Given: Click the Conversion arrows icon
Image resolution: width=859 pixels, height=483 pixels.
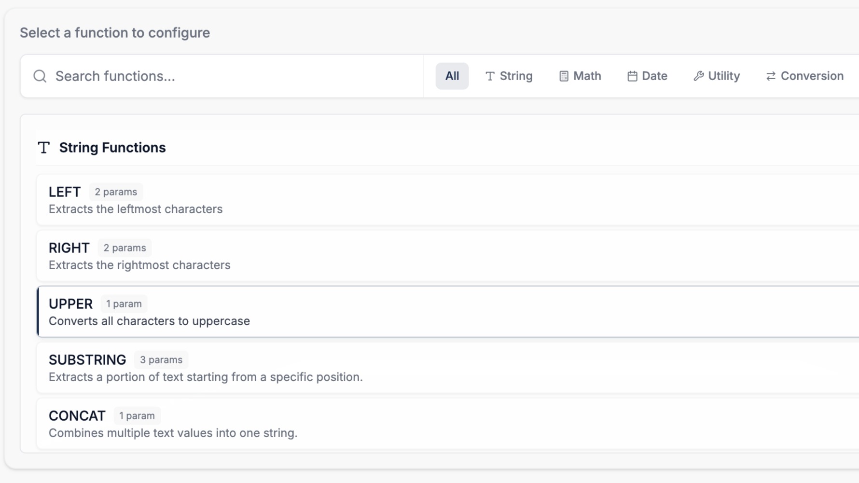Looking at the screenshot, I should (x=771, y=76).
